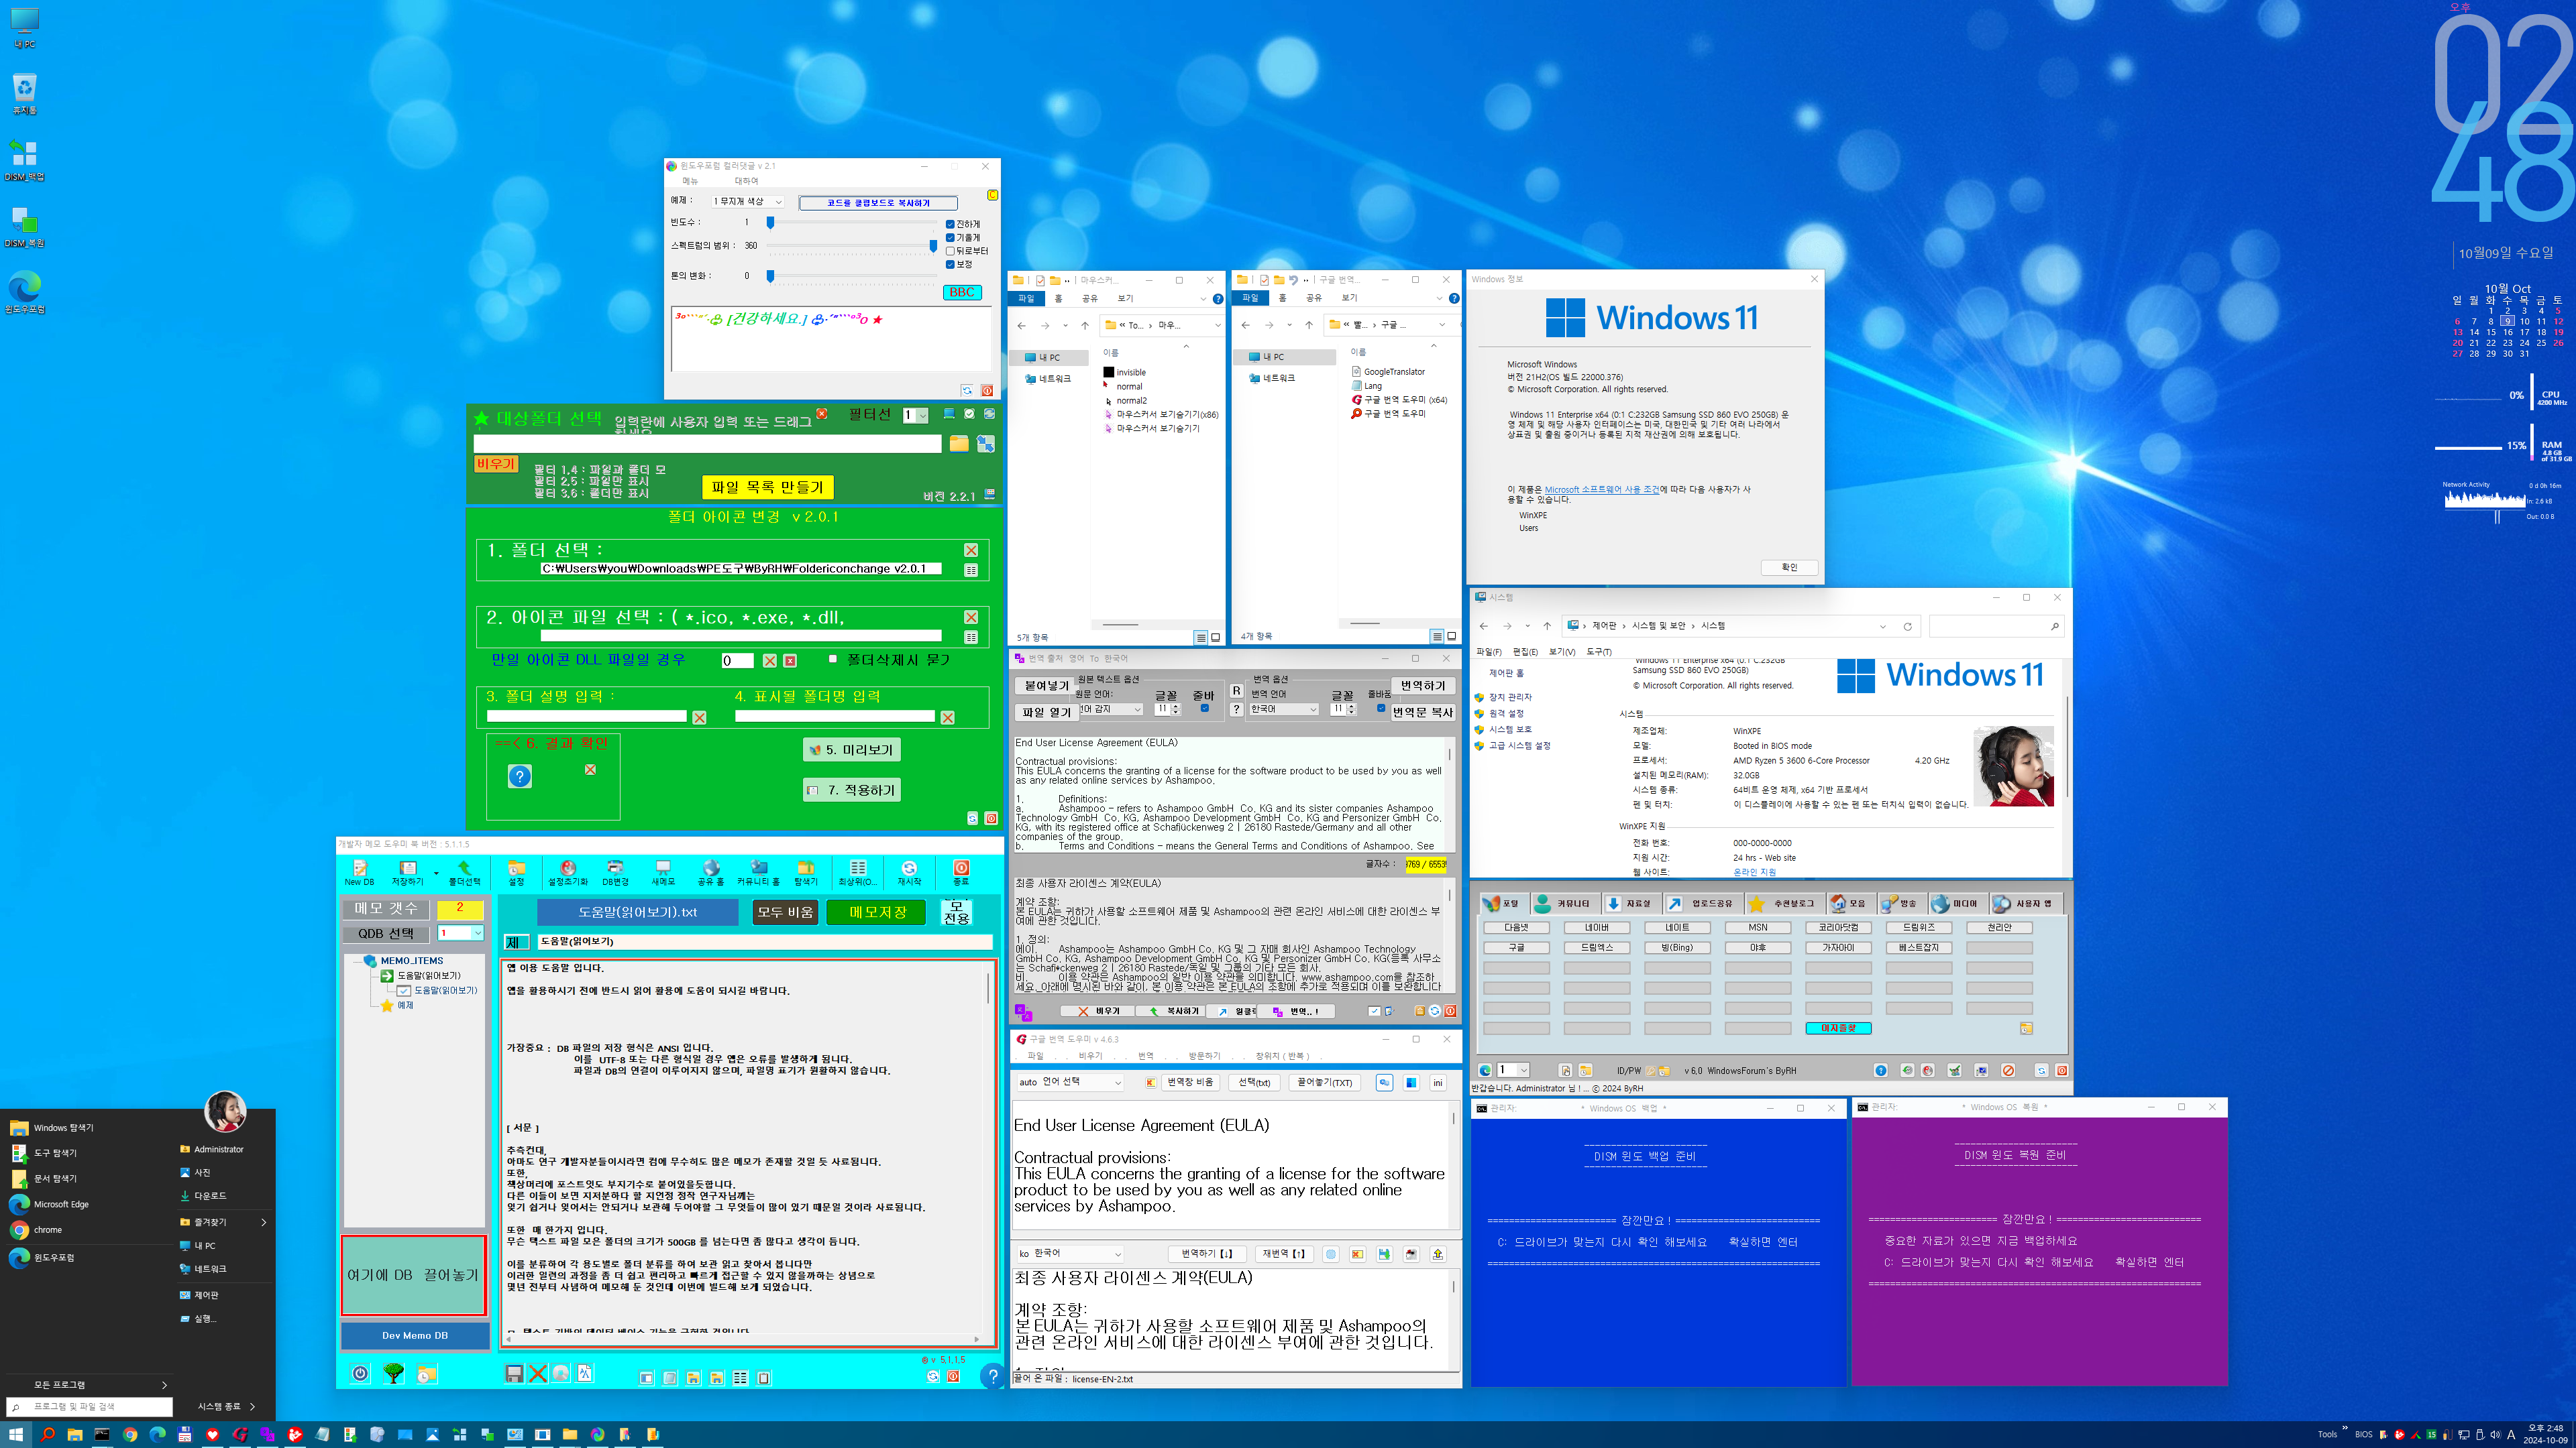The width and height of the screenshot is (2576, 1448).
Task: Toggle 진하게 checkbox in color comment tool
Action: 950,224
